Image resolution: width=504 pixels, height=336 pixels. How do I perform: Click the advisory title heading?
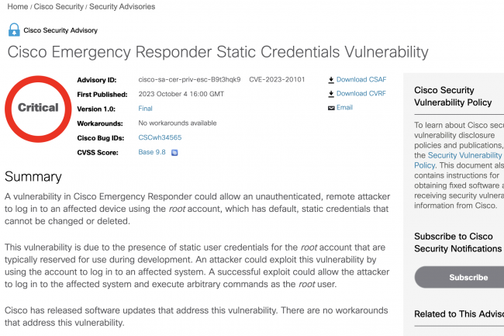click(x=217, y=53)
